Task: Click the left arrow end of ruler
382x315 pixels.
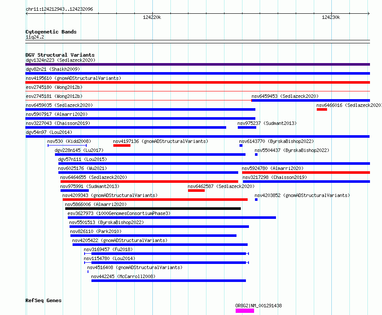Action: (x=27, y=14)
